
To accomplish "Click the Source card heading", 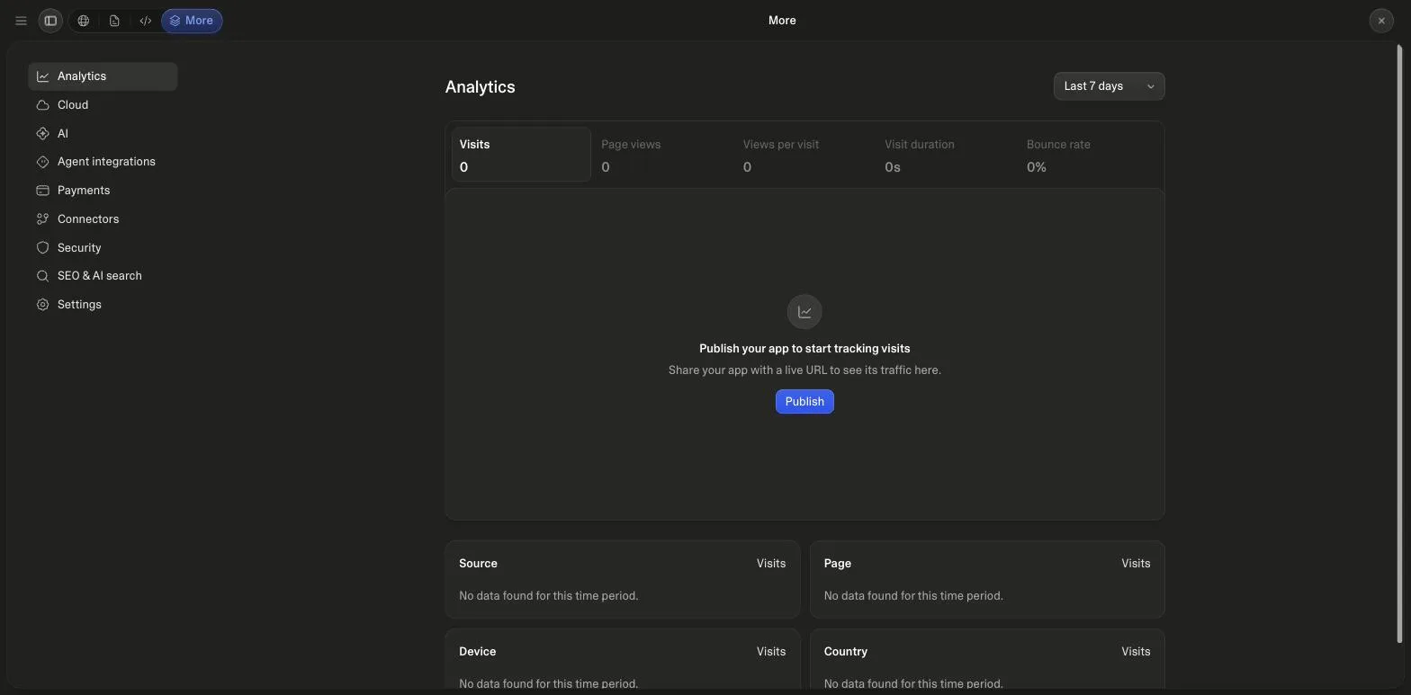I will 478,564.
